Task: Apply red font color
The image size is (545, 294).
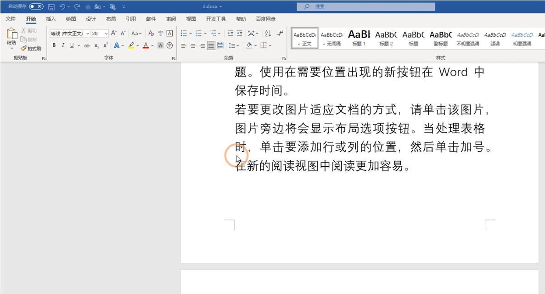Action: (146, 45)
